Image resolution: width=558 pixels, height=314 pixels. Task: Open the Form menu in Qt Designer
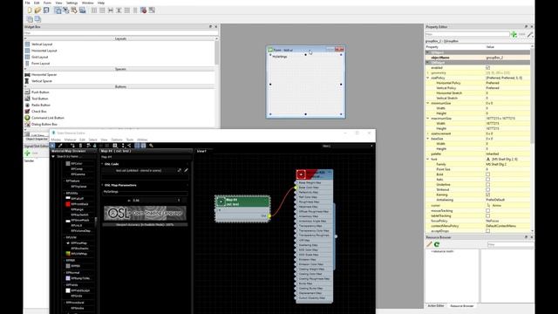pos(47,3)
